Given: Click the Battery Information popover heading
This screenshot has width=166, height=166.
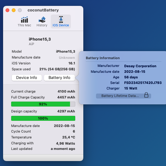Looking at the screenshot, I should pos(103,58).
